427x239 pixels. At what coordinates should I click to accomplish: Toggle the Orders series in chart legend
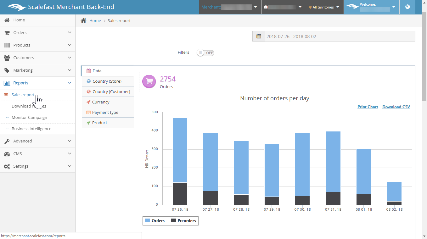tap(155, 221)
